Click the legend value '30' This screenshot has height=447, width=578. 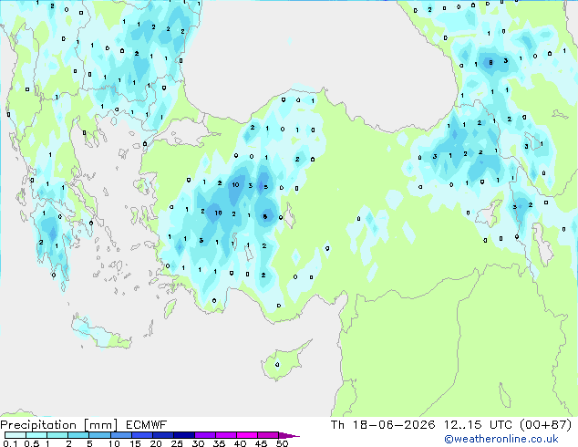198,443
